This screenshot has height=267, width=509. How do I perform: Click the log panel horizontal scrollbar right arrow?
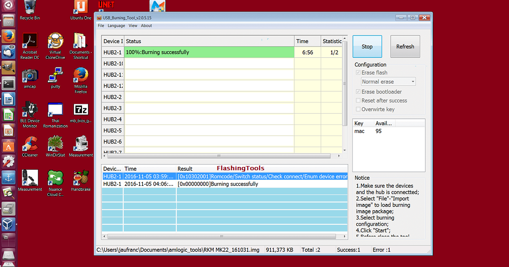pyautogui.click(x=345, y=237)
